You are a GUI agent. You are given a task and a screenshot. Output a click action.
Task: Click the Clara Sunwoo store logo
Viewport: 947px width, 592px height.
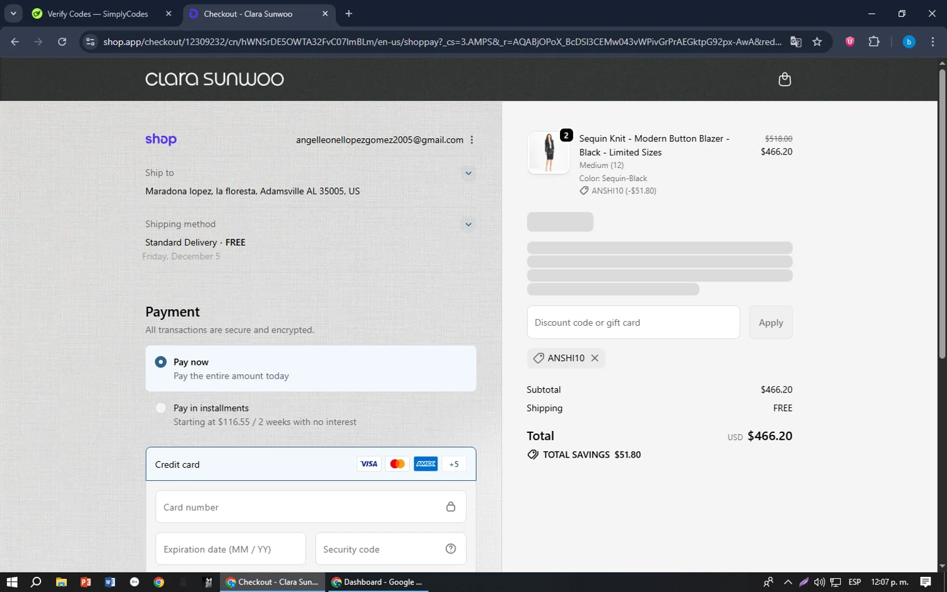coord(215,79)
